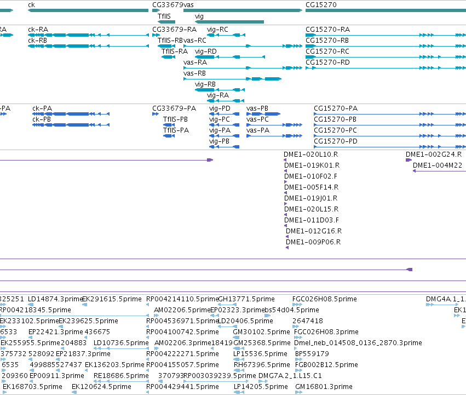Select protein vig-PA
Image resolution: width=466 pixels, height=395 pixels.
point(225,136)
